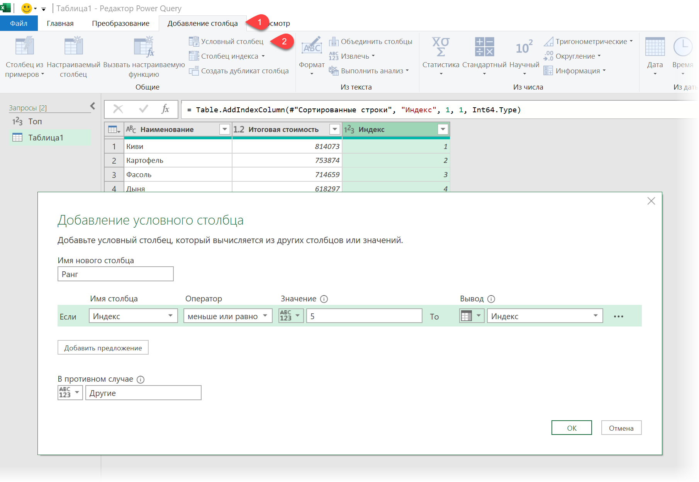Select the Топ query
Viewport: 699px width, 482px height.
pos(50,122)
